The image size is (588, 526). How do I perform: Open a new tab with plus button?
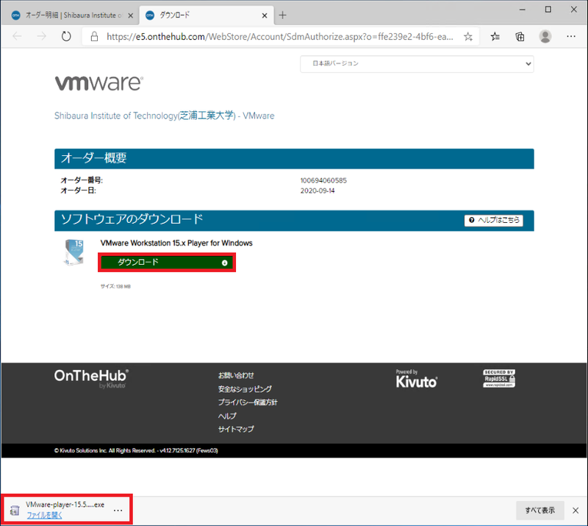[282, 15]
